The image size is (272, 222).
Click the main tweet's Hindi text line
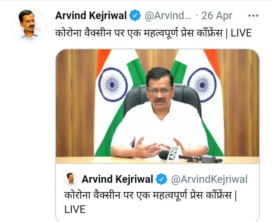(153, 33)
